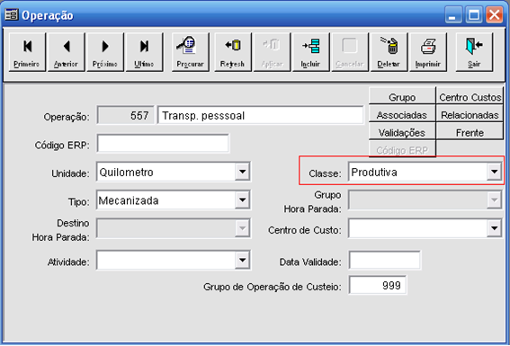This screenshot has height=346, width=510.
Task: Open the Procurar search tool
Action: tap(191, 52)
